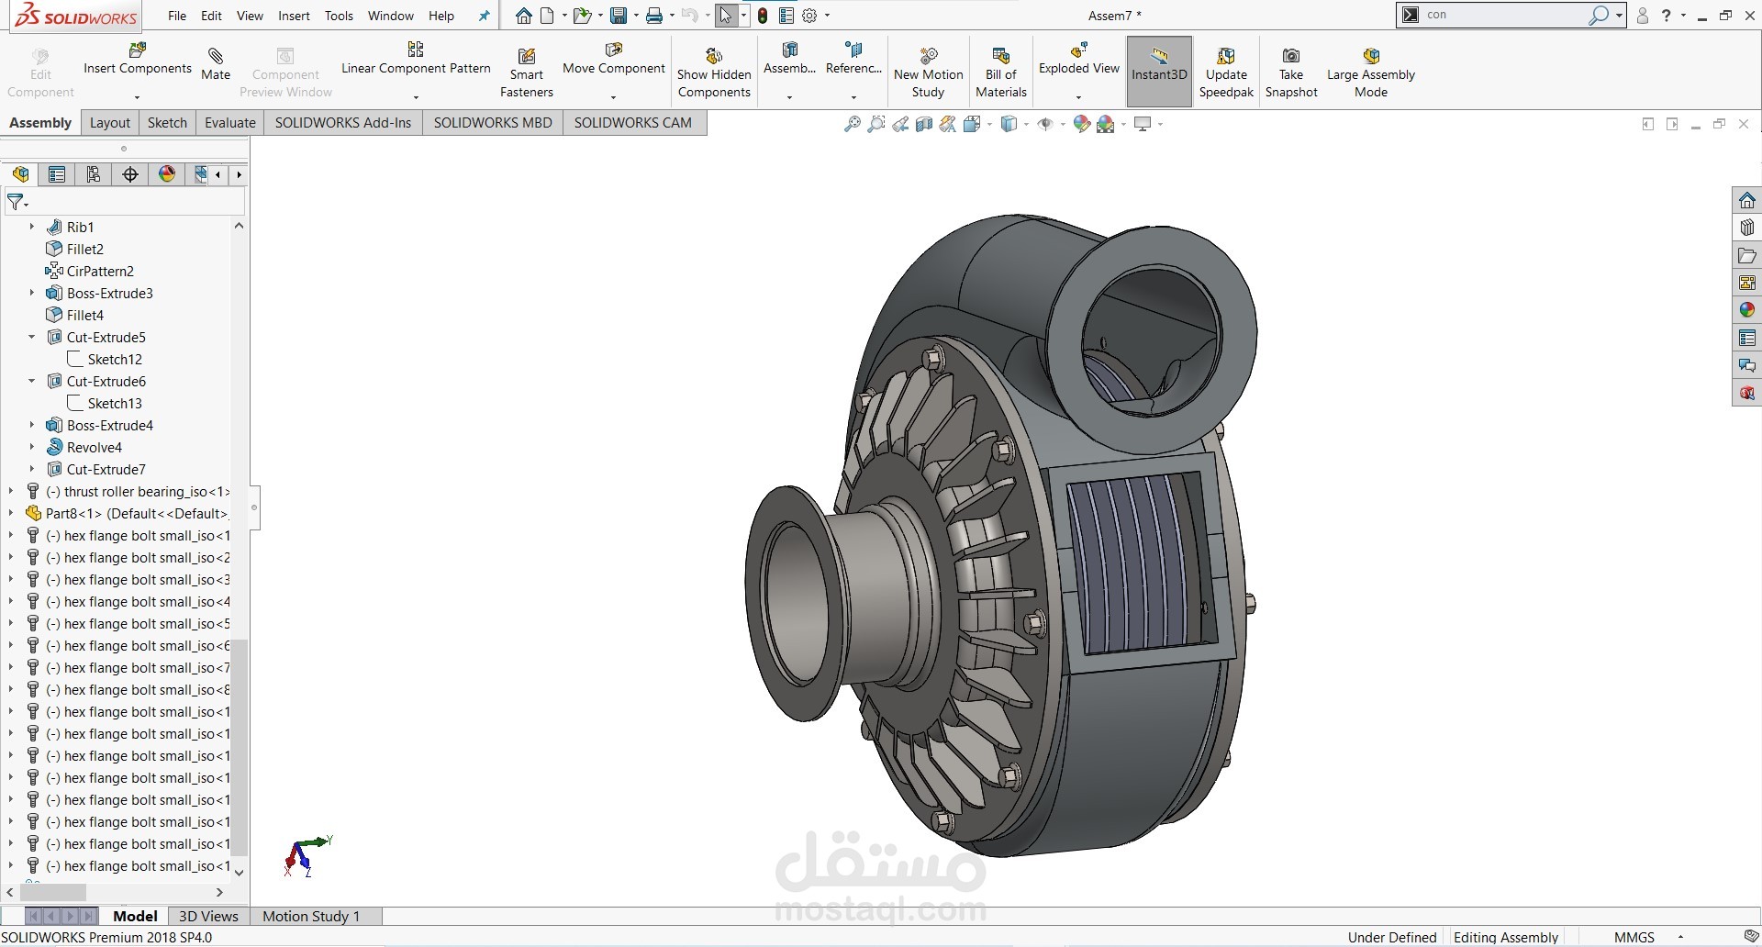This screenshot has width=1762, height=947.
Task: Click the Mate tool in the Assembly toolbar
Action: click(x=215, y=64)
